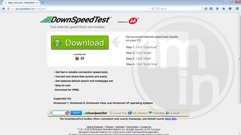Click the DownSpeedTest logo
This screenshot has height=135, width=241.
click(76, 20)
